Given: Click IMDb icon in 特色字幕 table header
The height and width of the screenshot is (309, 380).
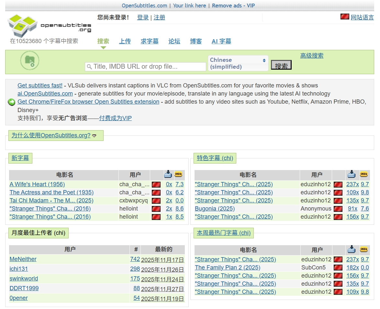Looking at the screenshot, I should (364, 174).
